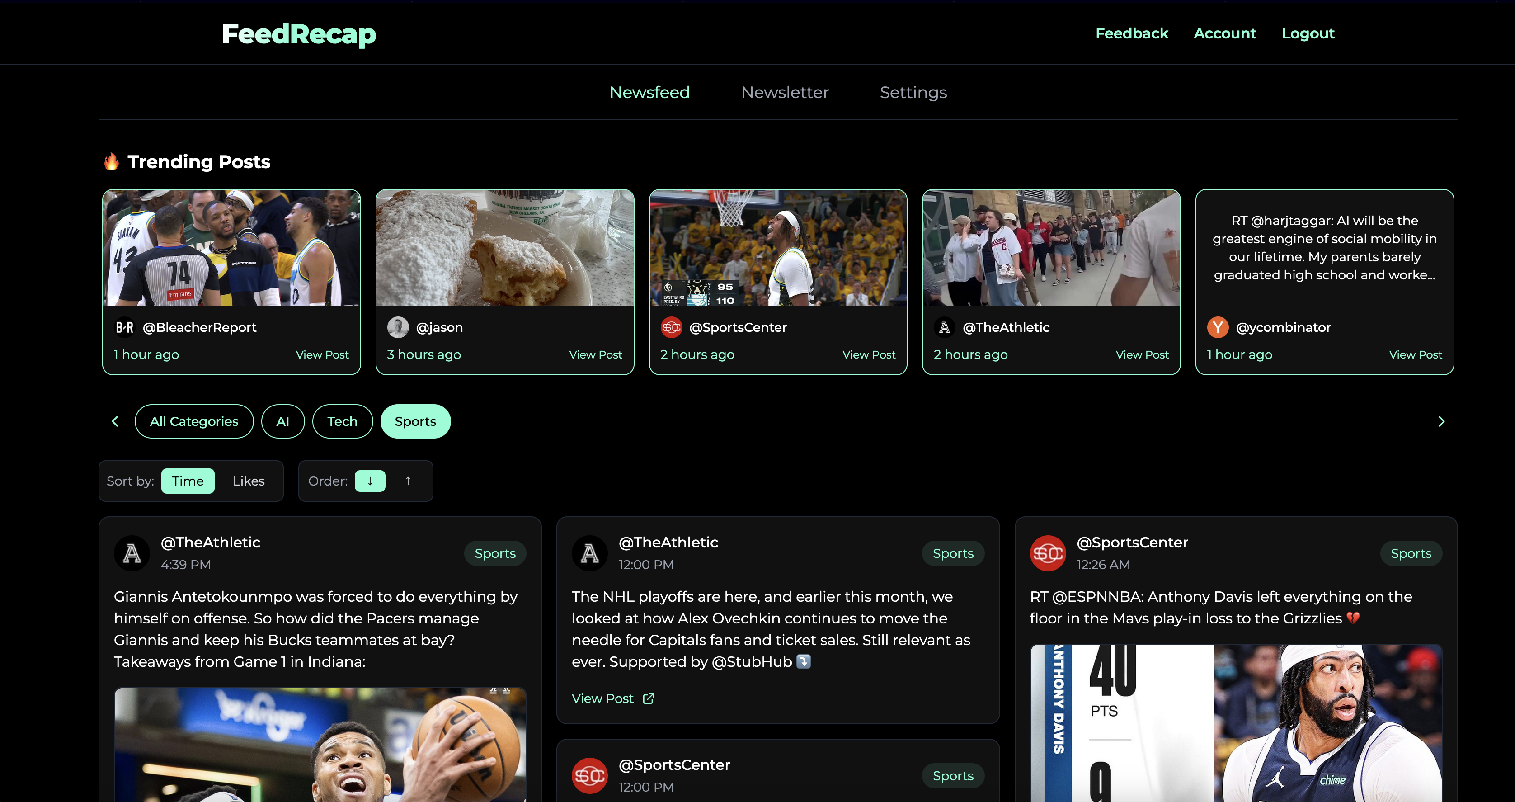Read the ycombinator RT @harjtaggar text
This screenshot has width=1515, height=802.
pos(1324,248)
